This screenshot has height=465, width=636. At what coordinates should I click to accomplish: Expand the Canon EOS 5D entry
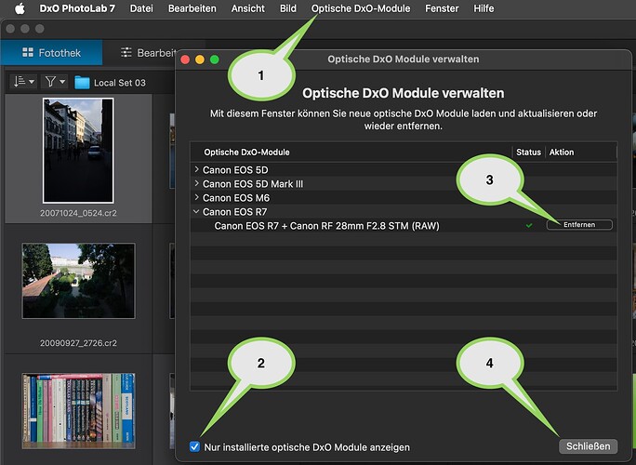[196, 169]
